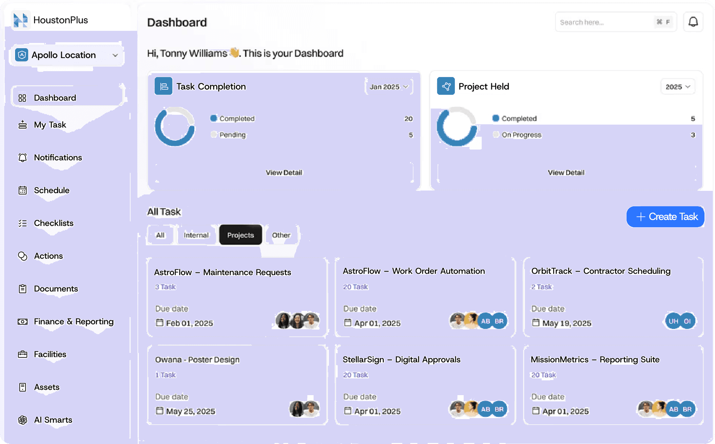Click View Detail under Project Held
715x444 pixels.
(x=566, y=172)
